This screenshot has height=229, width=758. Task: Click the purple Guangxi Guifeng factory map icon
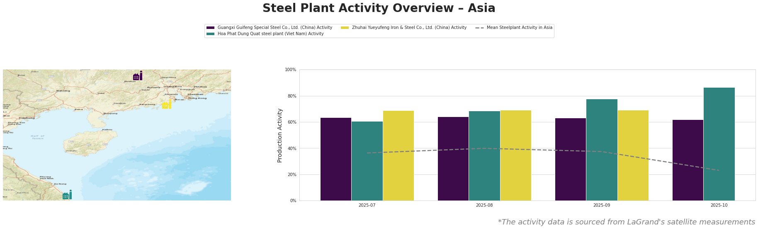pyautogui.click(x=138, y=76)
